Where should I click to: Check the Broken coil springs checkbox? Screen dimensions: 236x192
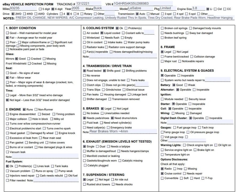(x=162, y=28)
